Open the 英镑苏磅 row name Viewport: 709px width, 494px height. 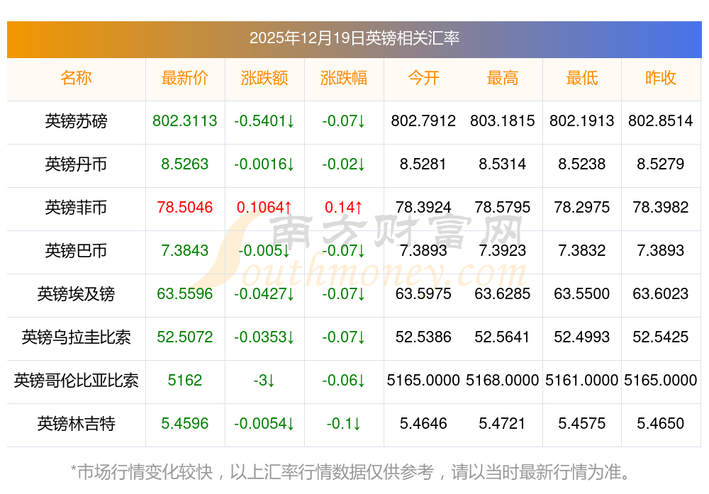point(76,121)
